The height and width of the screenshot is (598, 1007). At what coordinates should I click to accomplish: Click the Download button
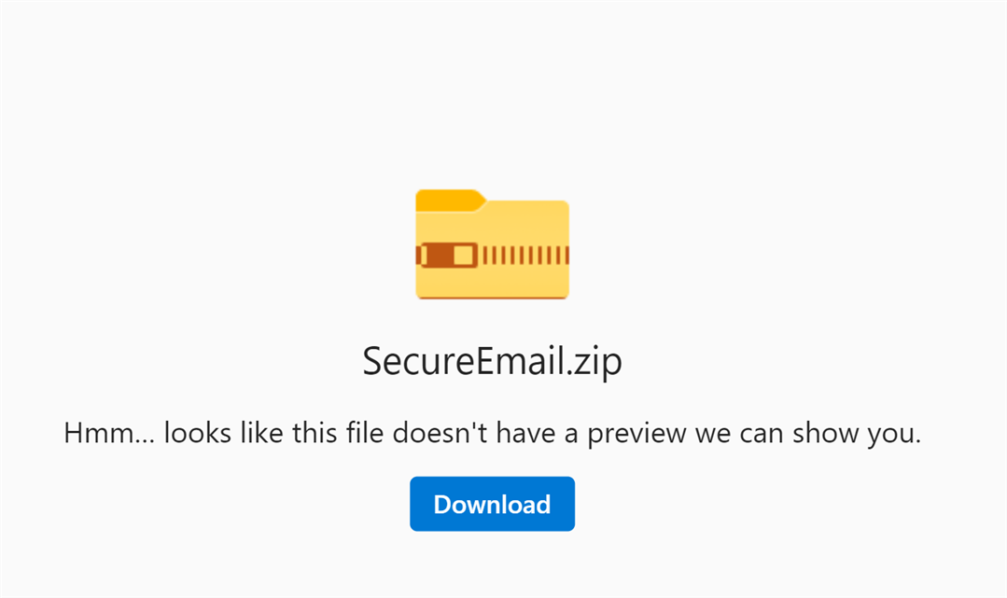492,504
